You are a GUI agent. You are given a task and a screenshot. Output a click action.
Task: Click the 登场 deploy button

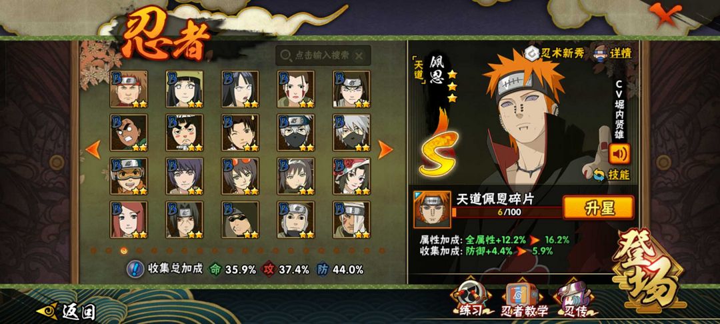(x=647, y=269)
